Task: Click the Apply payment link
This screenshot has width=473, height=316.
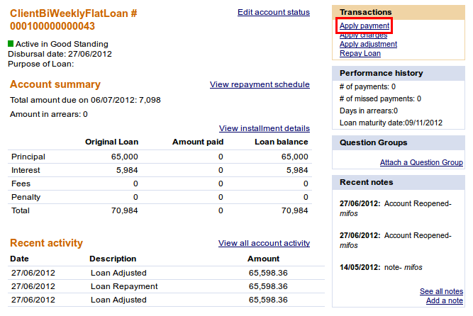Action: click(364, 26)
